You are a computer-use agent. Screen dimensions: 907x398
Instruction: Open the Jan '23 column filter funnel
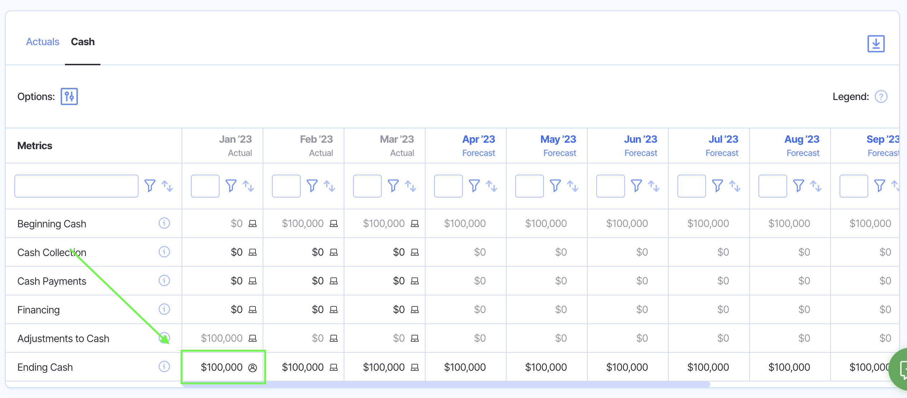(x=231, y=186)
